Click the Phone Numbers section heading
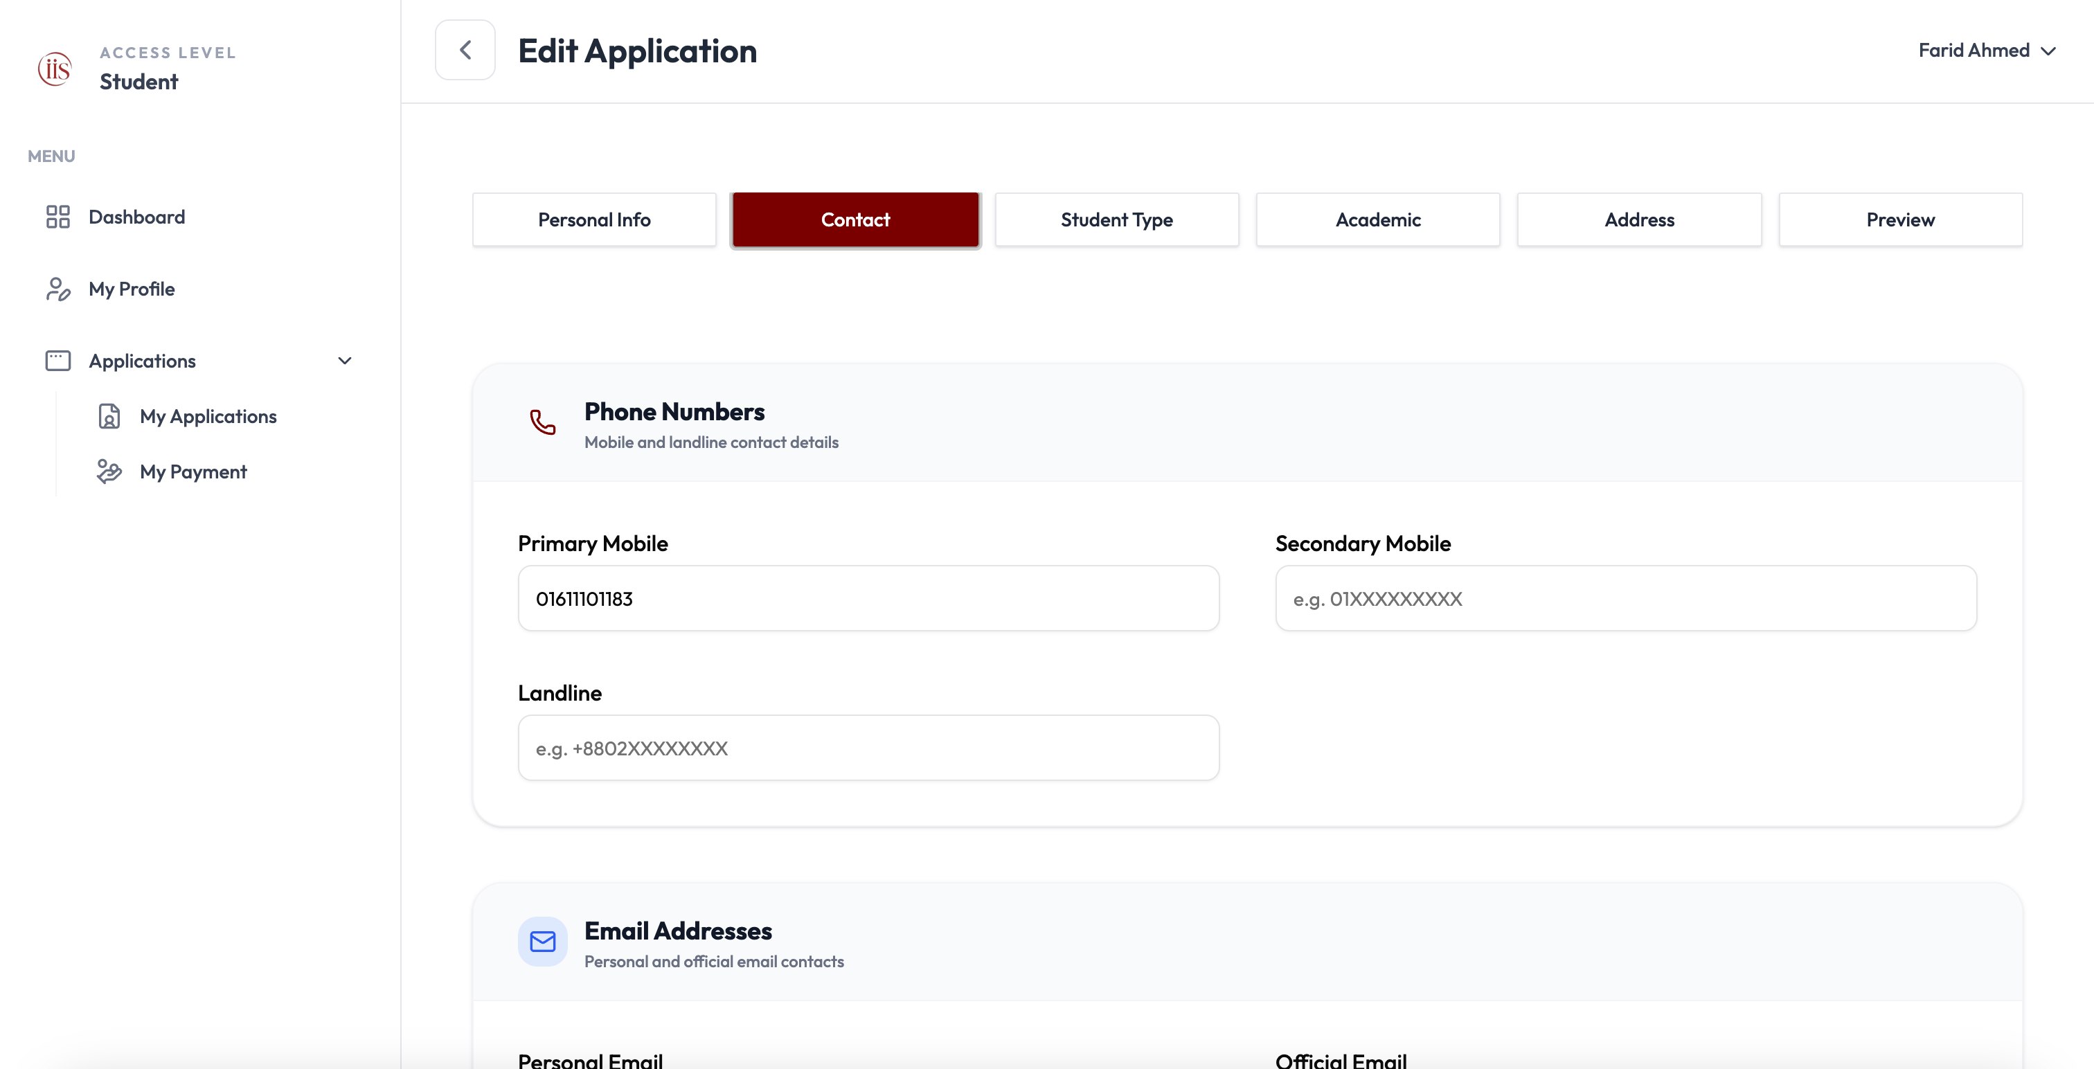 click(674, 412)
